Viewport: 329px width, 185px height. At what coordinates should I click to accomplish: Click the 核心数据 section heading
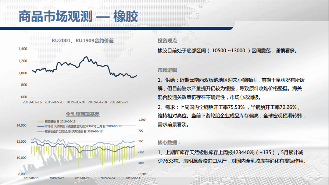(x=169, y=142)
